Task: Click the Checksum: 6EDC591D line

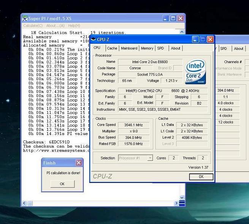Action: [x=46, y=142]
